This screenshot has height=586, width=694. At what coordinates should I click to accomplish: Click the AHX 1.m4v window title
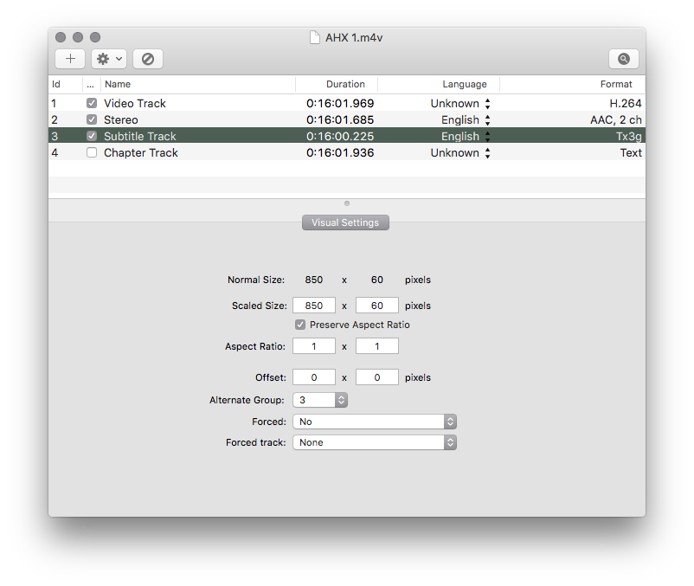click(354, 37)
